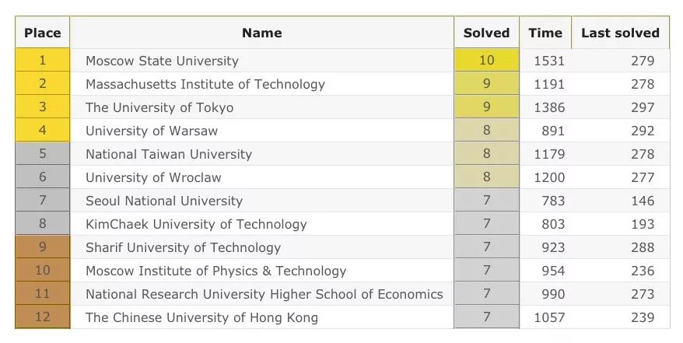Select the bronze place 12 cell
683x343 pixels.
(x=43, y=317)
